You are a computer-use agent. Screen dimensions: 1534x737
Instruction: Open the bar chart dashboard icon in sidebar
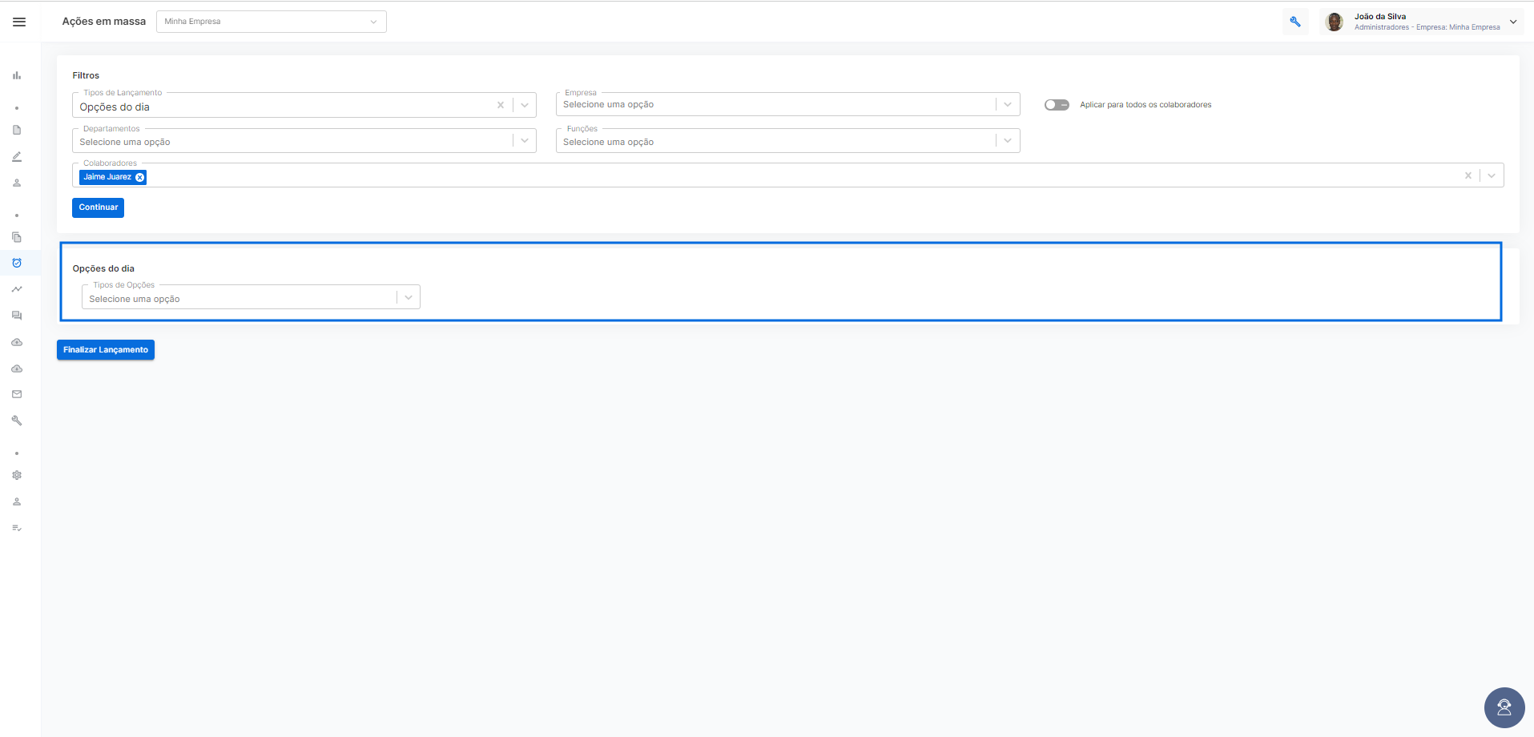(17, 75)
